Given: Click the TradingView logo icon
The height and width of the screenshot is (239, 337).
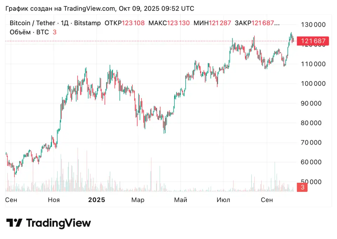Looking at the screenshot, I should click(x=14, y=223).
